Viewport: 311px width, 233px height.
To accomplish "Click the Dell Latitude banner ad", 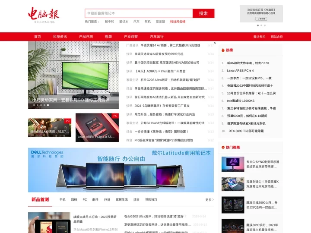I will pos(121,170).
